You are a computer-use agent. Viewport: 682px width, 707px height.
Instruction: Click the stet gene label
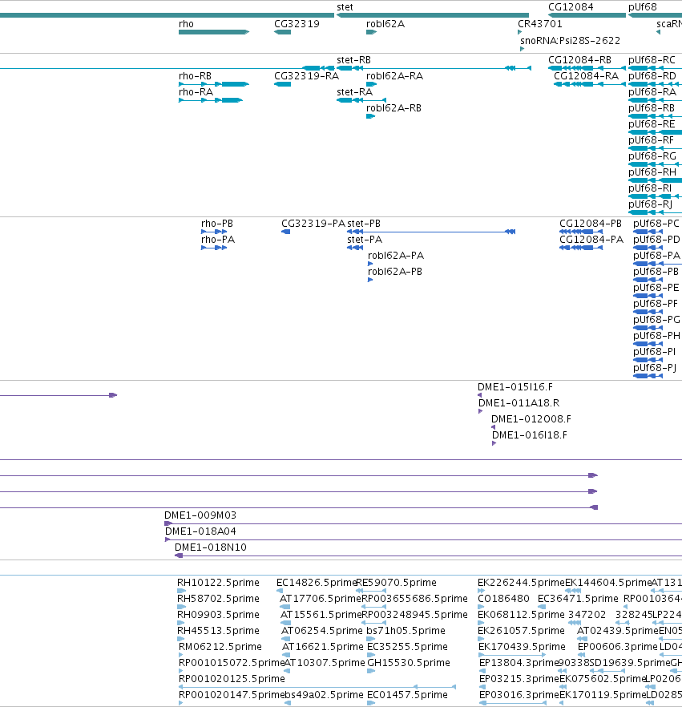coord(345,7)
